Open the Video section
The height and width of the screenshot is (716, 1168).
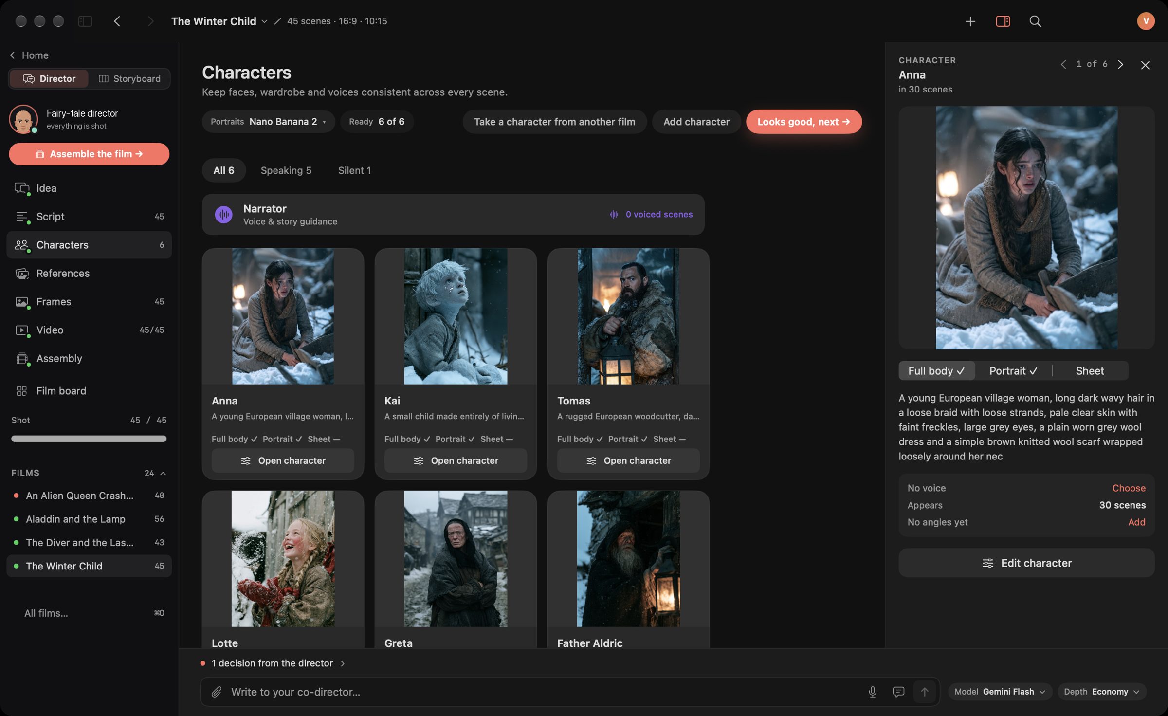tap(89, 330)
